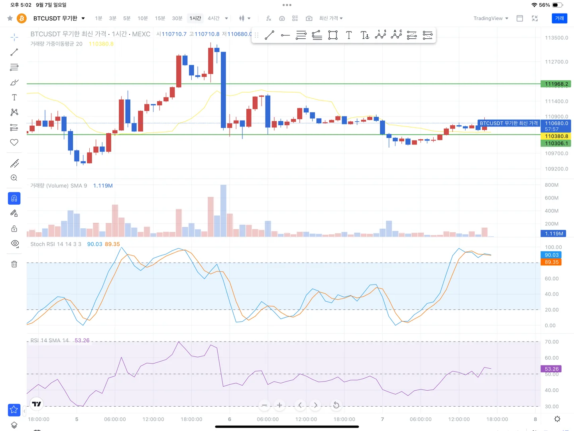Click the green 111968.2 price line label
574x431 pixels.
coord(556,84)
